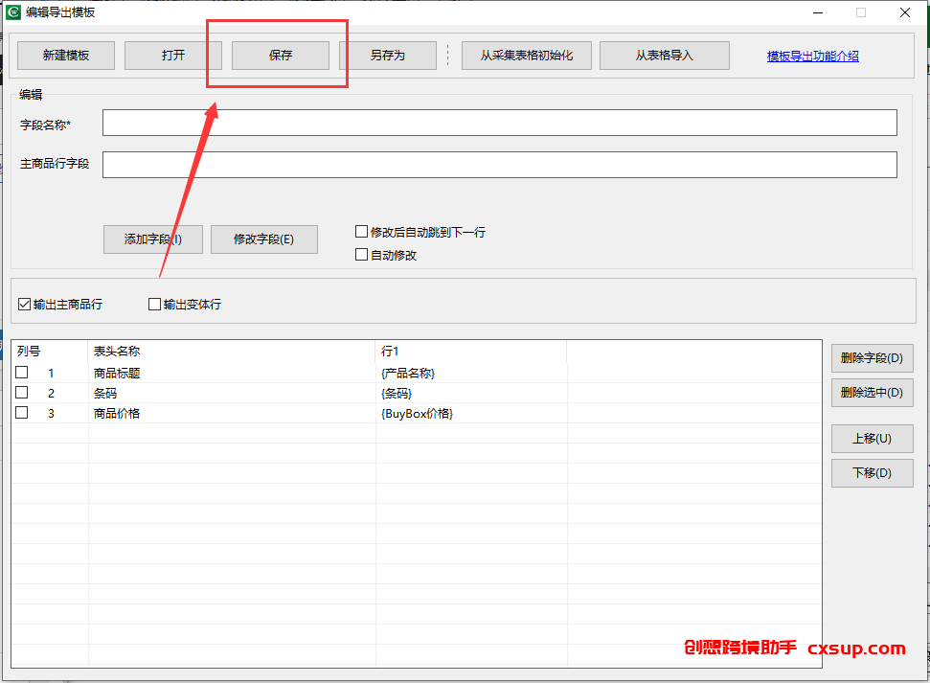
Task: Import using 从表格导入 button
Action: (665, 56)
